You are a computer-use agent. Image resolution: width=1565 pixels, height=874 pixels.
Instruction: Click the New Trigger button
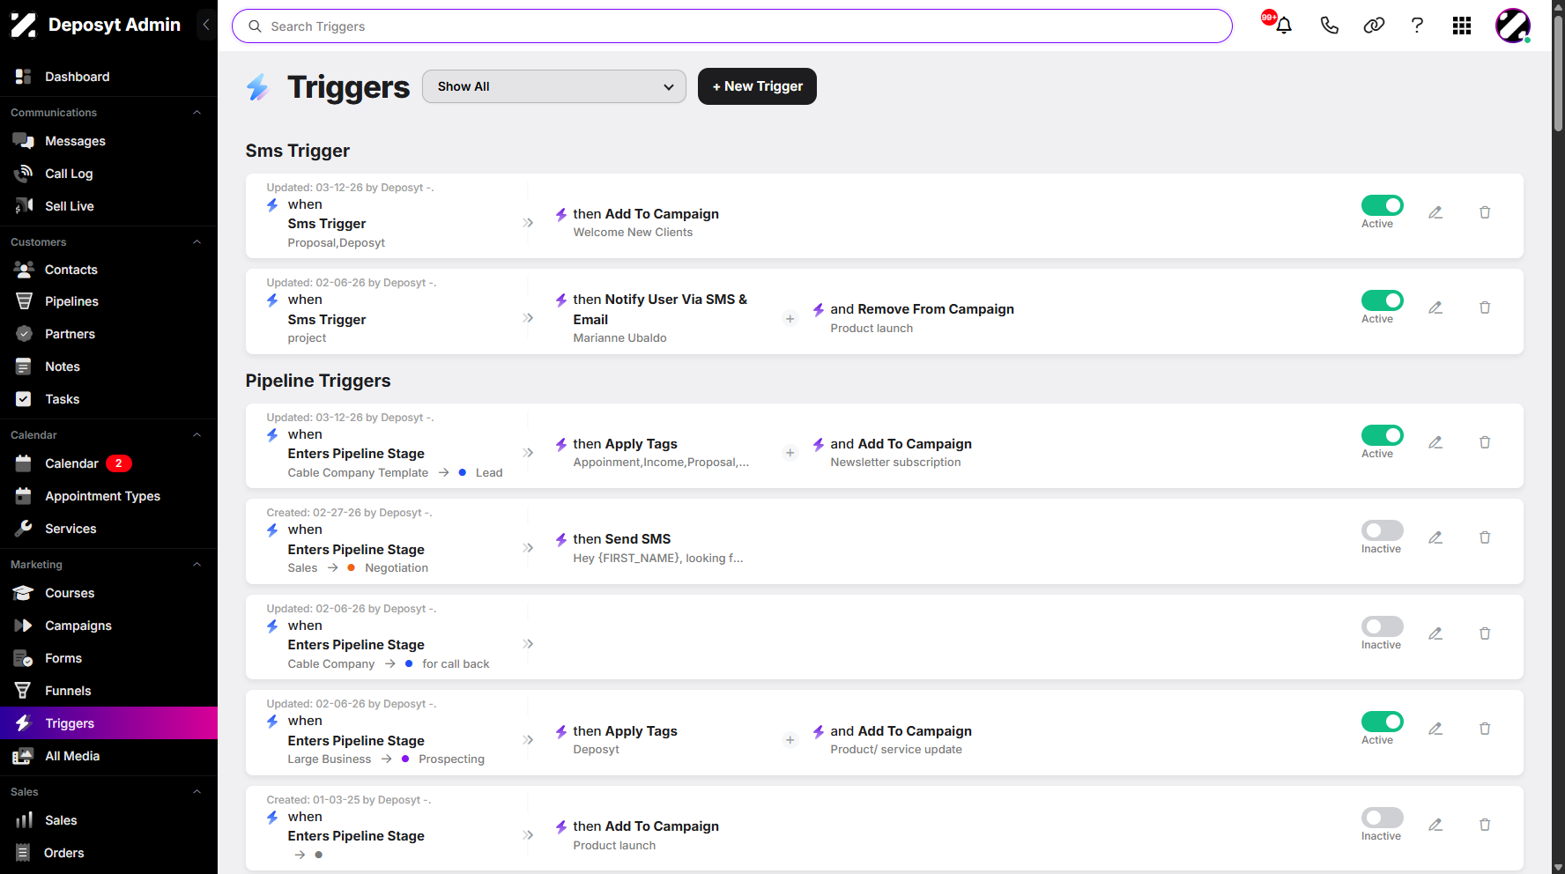pyautogui.click(x=757, y=86)
